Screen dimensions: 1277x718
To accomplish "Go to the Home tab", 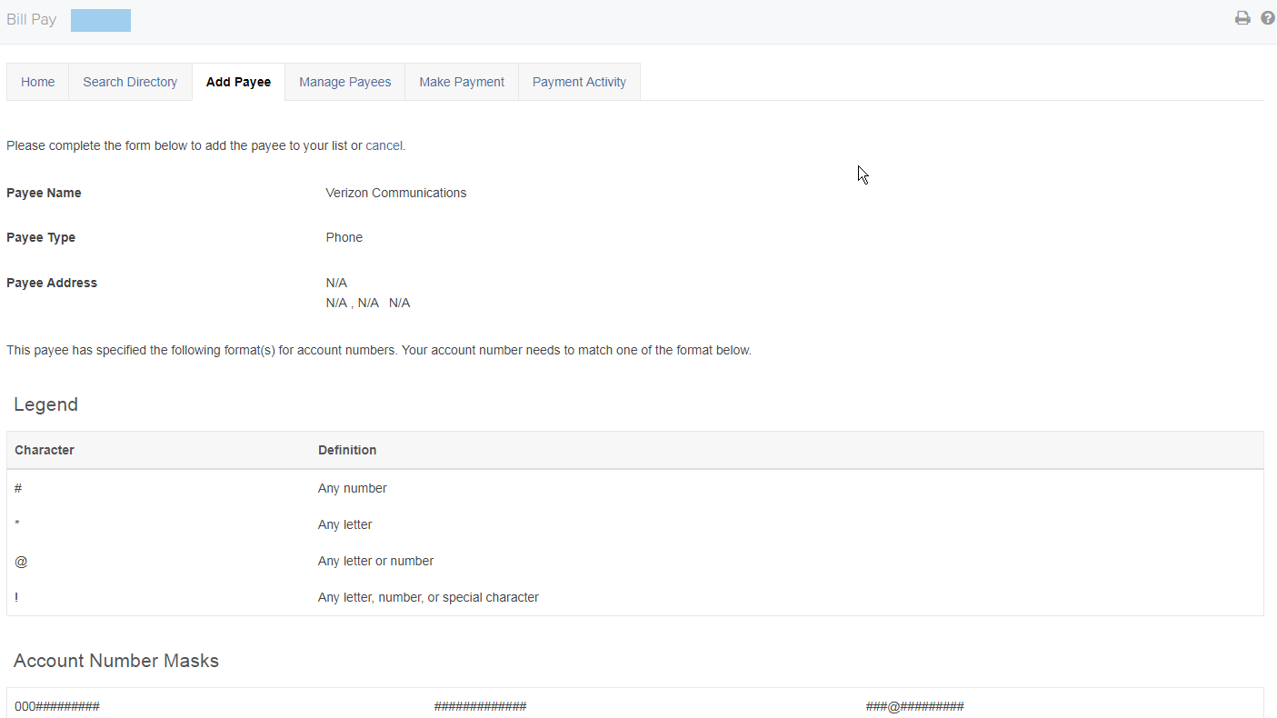I will point(38,82).
